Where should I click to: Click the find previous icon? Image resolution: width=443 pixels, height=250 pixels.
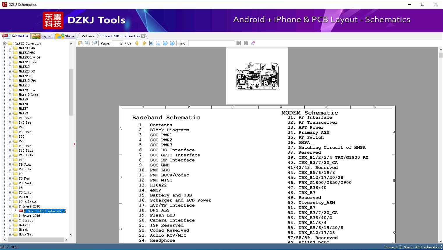pyautogui.click(x=239, y=43)
